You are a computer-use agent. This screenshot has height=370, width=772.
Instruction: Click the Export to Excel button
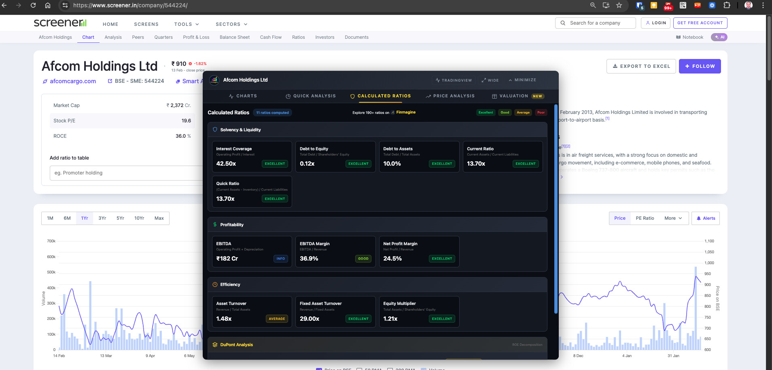(641, 66)
